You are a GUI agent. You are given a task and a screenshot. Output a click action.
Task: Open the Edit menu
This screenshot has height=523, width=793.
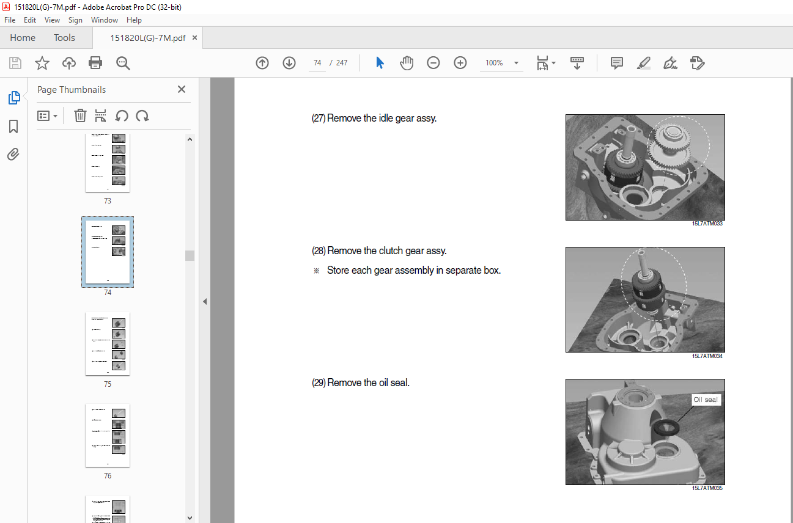point(30,20)
